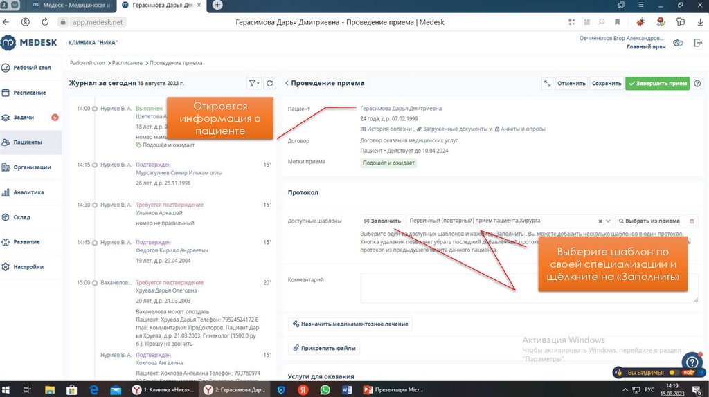Image resolution: width=709 pixels, height=397 pixels.
Task: Click Прикрепить файлы button
Action: 324,348
